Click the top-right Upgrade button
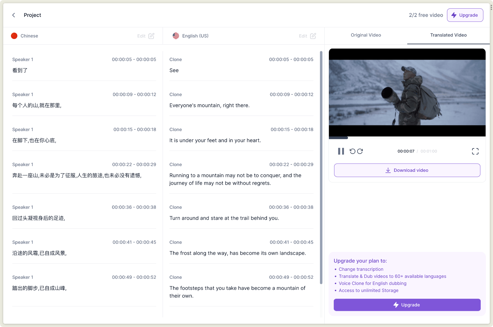Image resolution: width=493 pixels, height=327 pixels. coord(465,15)
